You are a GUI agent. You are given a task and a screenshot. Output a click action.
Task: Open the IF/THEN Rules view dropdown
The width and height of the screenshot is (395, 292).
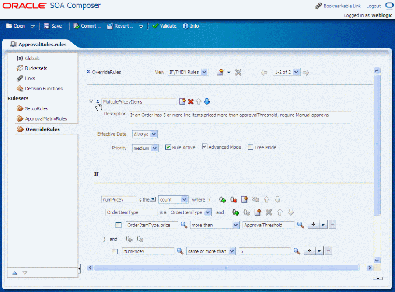pos(188,72)
